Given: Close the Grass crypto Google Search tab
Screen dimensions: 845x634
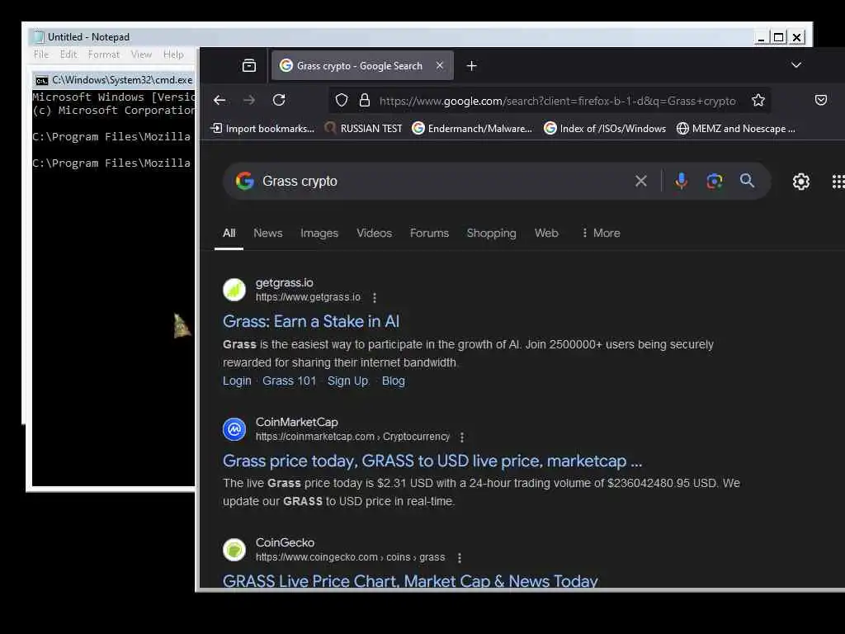Looking at the screenshot, I should tap(440, 65).
